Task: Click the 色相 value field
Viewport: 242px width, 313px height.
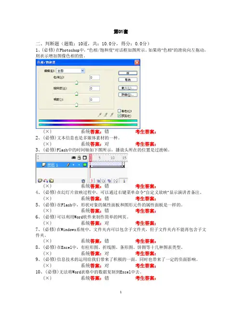Action: click(x=94, y=77)
